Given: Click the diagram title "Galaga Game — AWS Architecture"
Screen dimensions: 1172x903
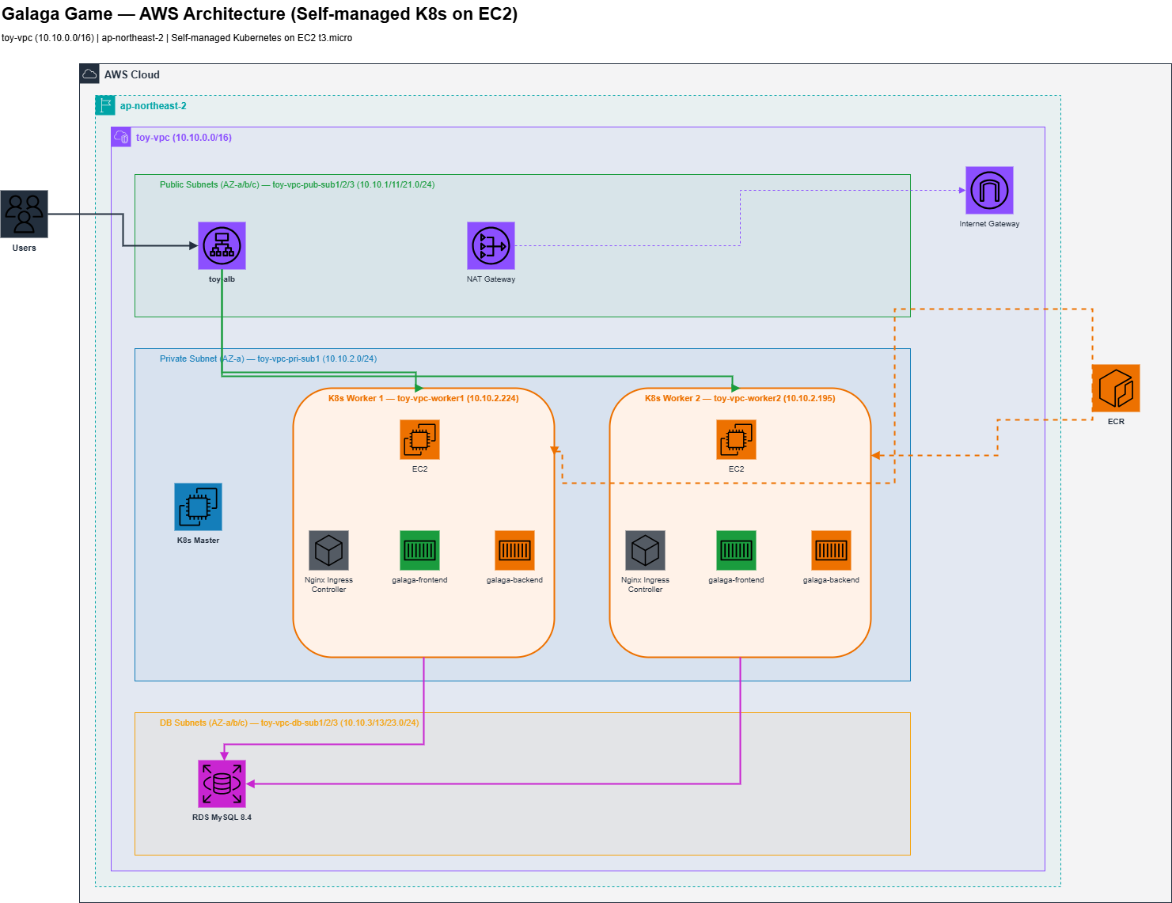Looking at the screenshot, I should pyautogui.click(x=260, y=14).
